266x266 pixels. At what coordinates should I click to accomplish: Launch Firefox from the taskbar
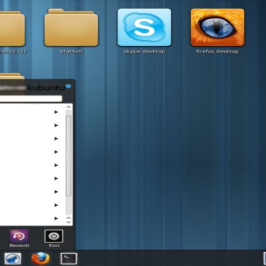pyautogui.click(x=41, y=259)
